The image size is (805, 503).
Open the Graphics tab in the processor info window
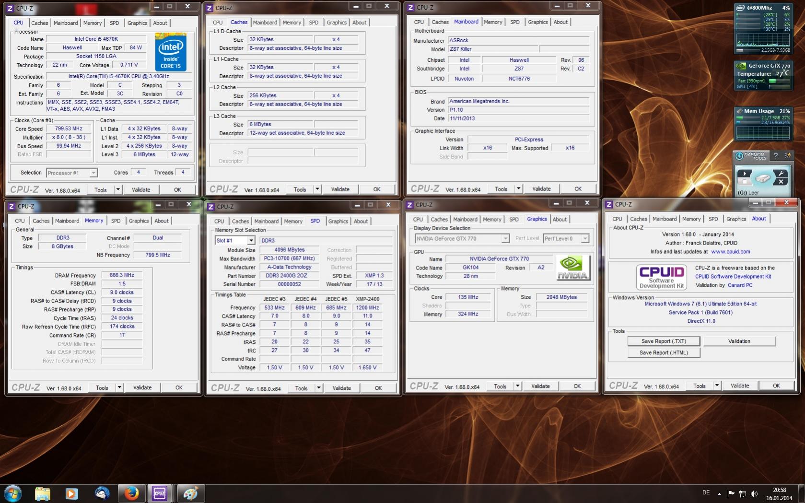(138, 23)
